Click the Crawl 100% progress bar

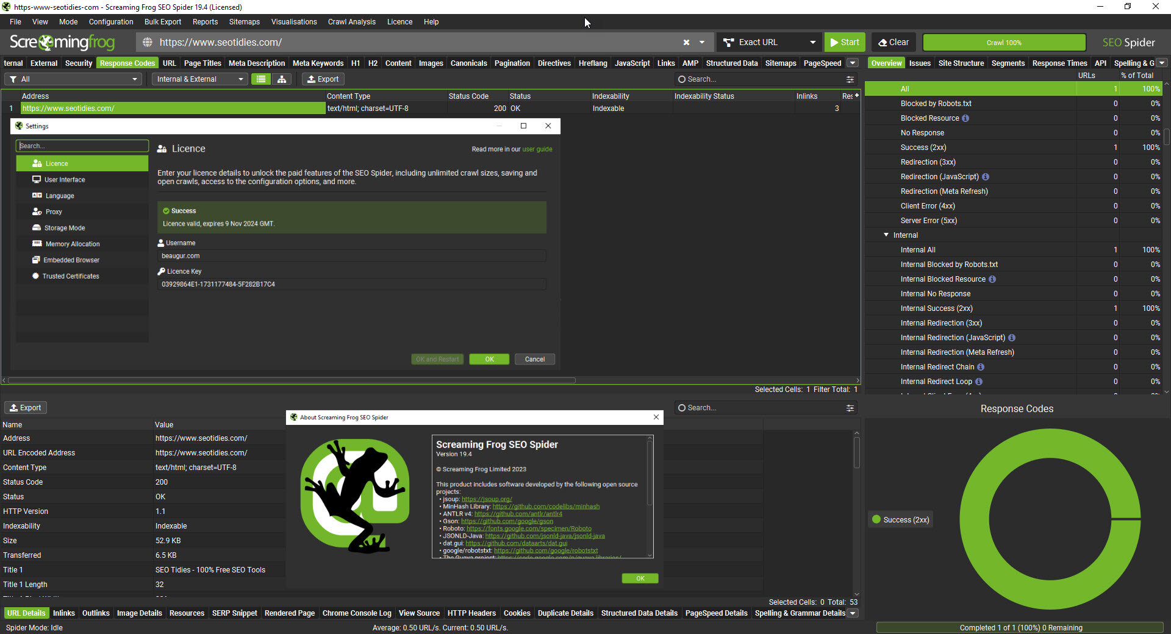tap(1003, 43)
